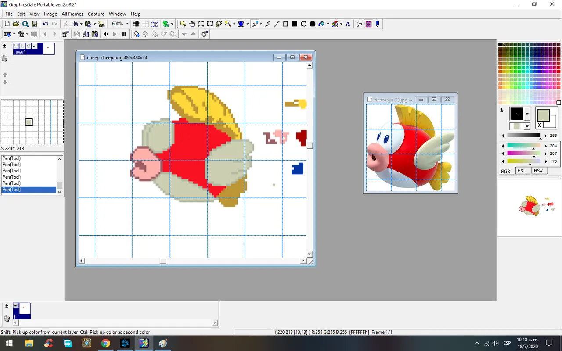Select the Zoom magnifier tool

(183, 24)
